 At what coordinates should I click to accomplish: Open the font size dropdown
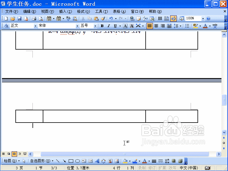coord(95,26)
